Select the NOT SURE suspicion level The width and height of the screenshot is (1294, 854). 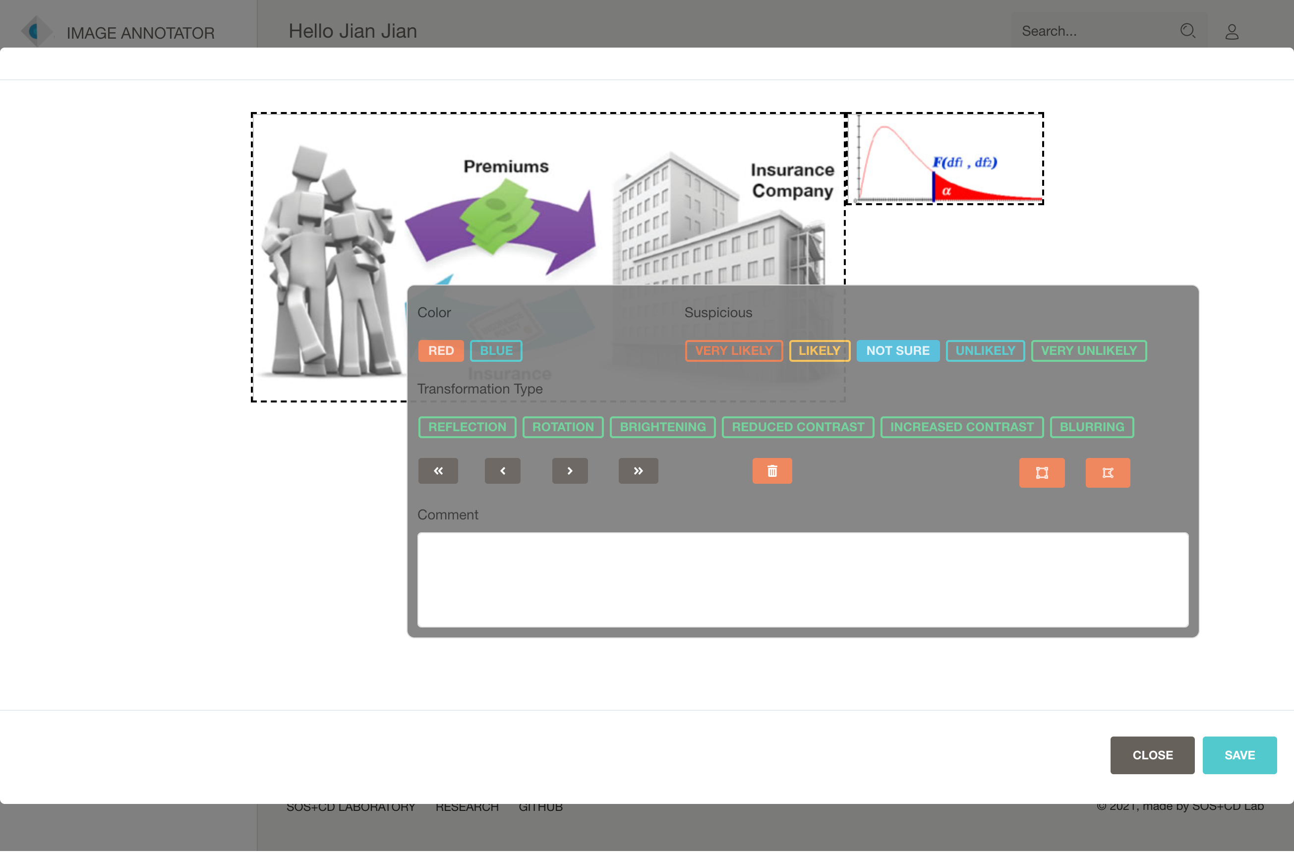click(897, 350)
